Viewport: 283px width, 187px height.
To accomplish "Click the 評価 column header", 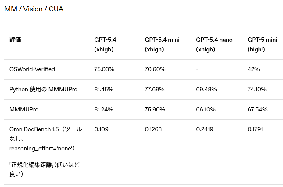I will point(15,40).
